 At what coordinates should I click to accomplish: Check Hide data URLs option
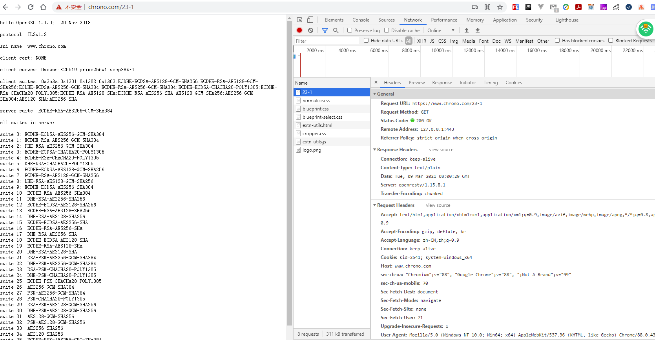(366, 40)
